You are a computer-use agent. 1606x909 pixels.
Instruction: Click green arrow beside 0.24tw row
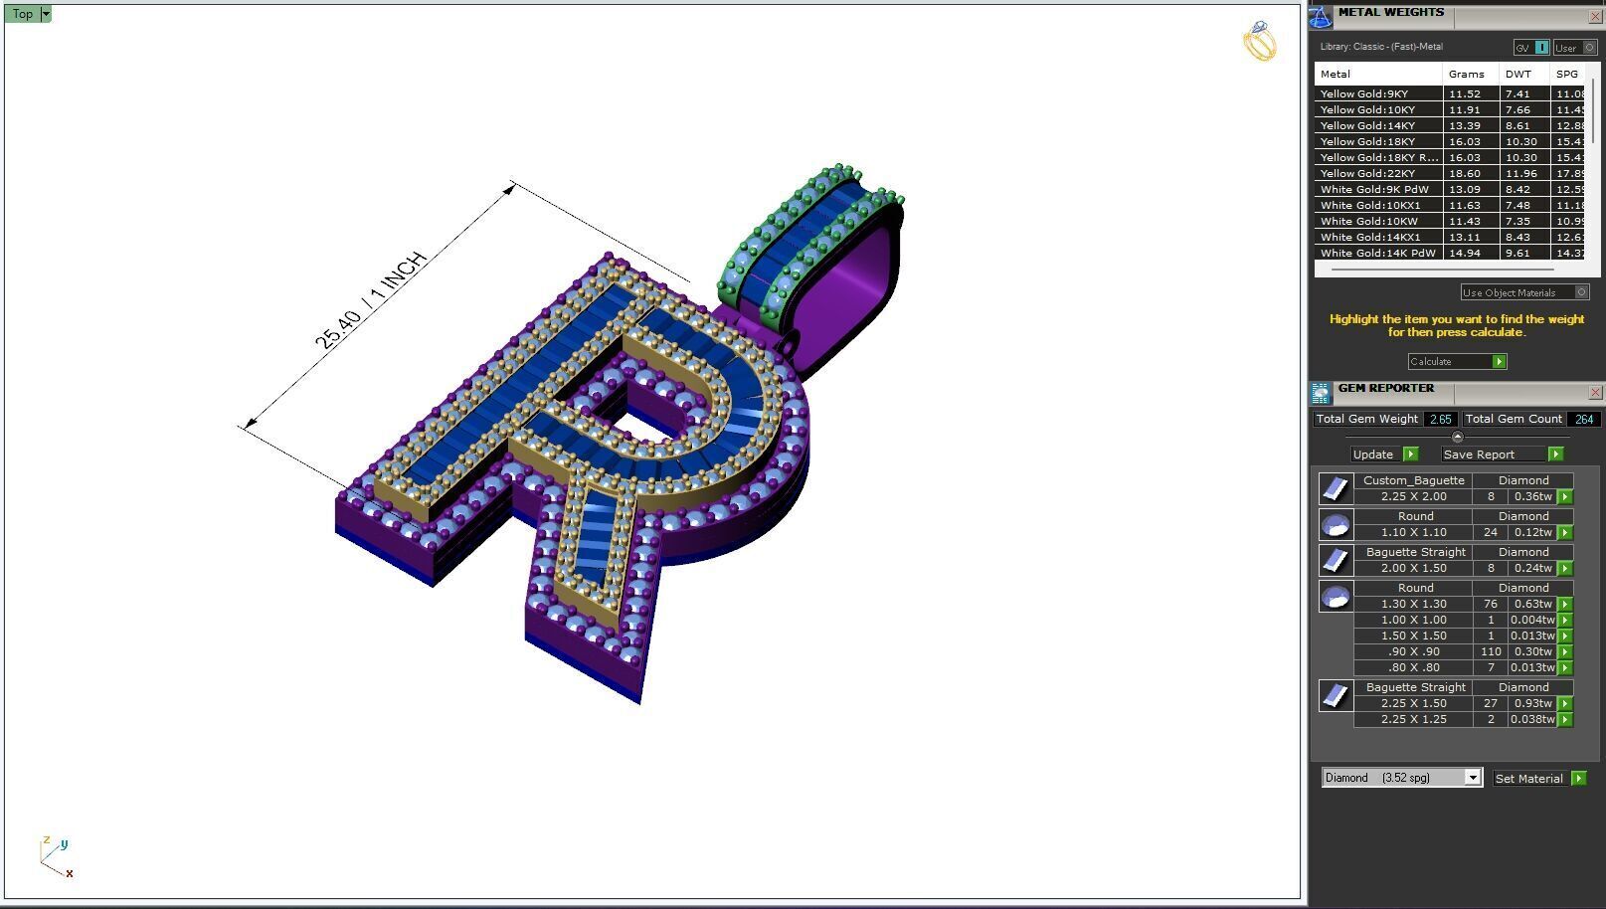[x=1565, y=568]
